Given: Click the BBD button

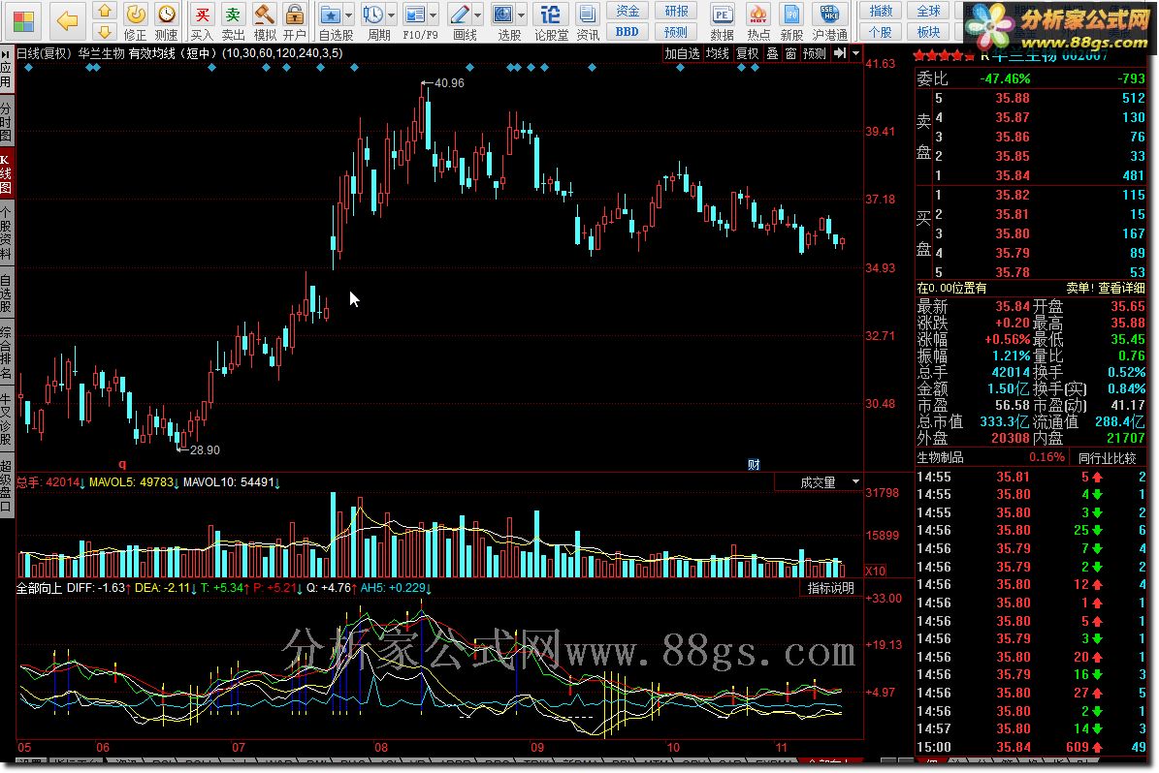Looking at the screenshot, I should click(x=628, y=32).
